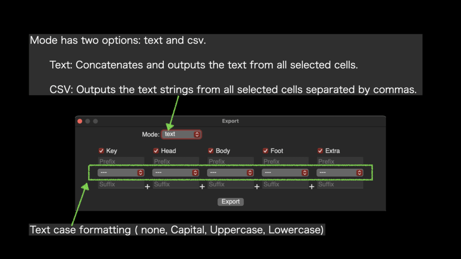Open the Mode dropdown showing text
461x259 pixels.
[x=181, y=134]
